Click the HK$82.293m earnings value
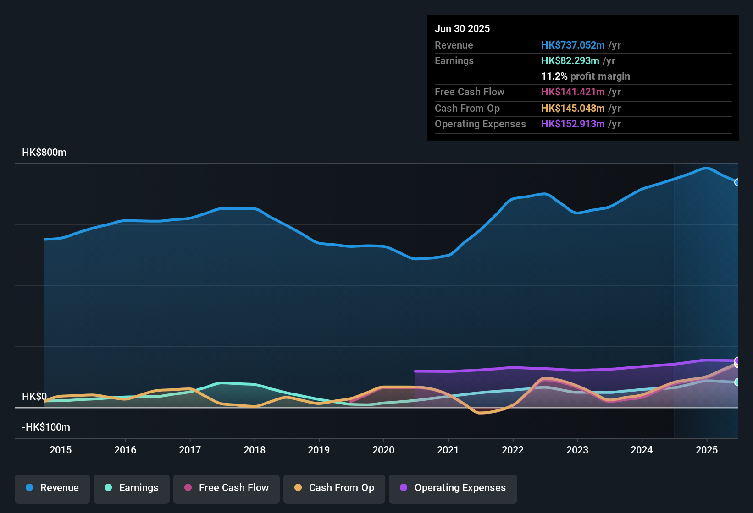Screen dimensions: 753x513 (570, 61)
